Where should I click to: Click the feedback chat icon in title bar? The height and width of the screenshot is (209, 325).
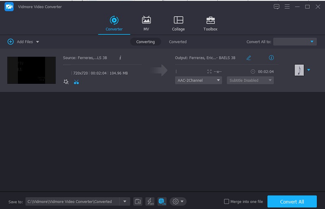277,6
